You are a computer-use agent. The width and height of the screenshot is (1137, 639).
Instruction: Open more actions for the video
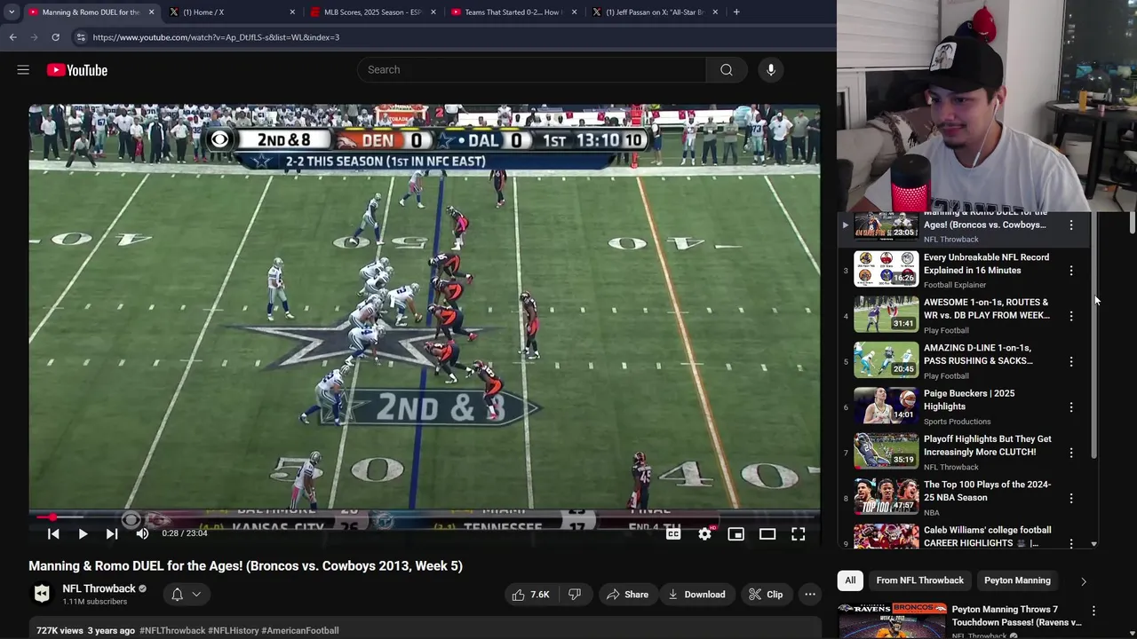(x=810, y=595)
